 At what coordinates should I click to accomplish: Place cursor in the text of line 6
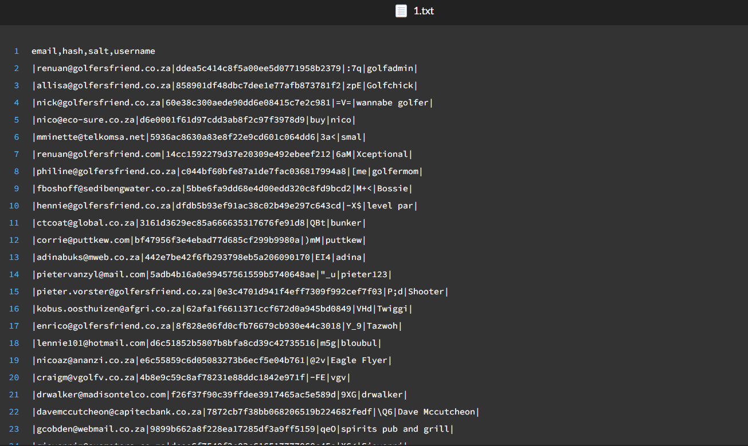coord(198,137)
